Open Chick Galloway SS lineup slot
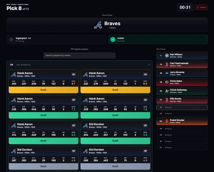The width and height of the screenshot is (214, 172). pyautogui.click(x=182, y=91)
